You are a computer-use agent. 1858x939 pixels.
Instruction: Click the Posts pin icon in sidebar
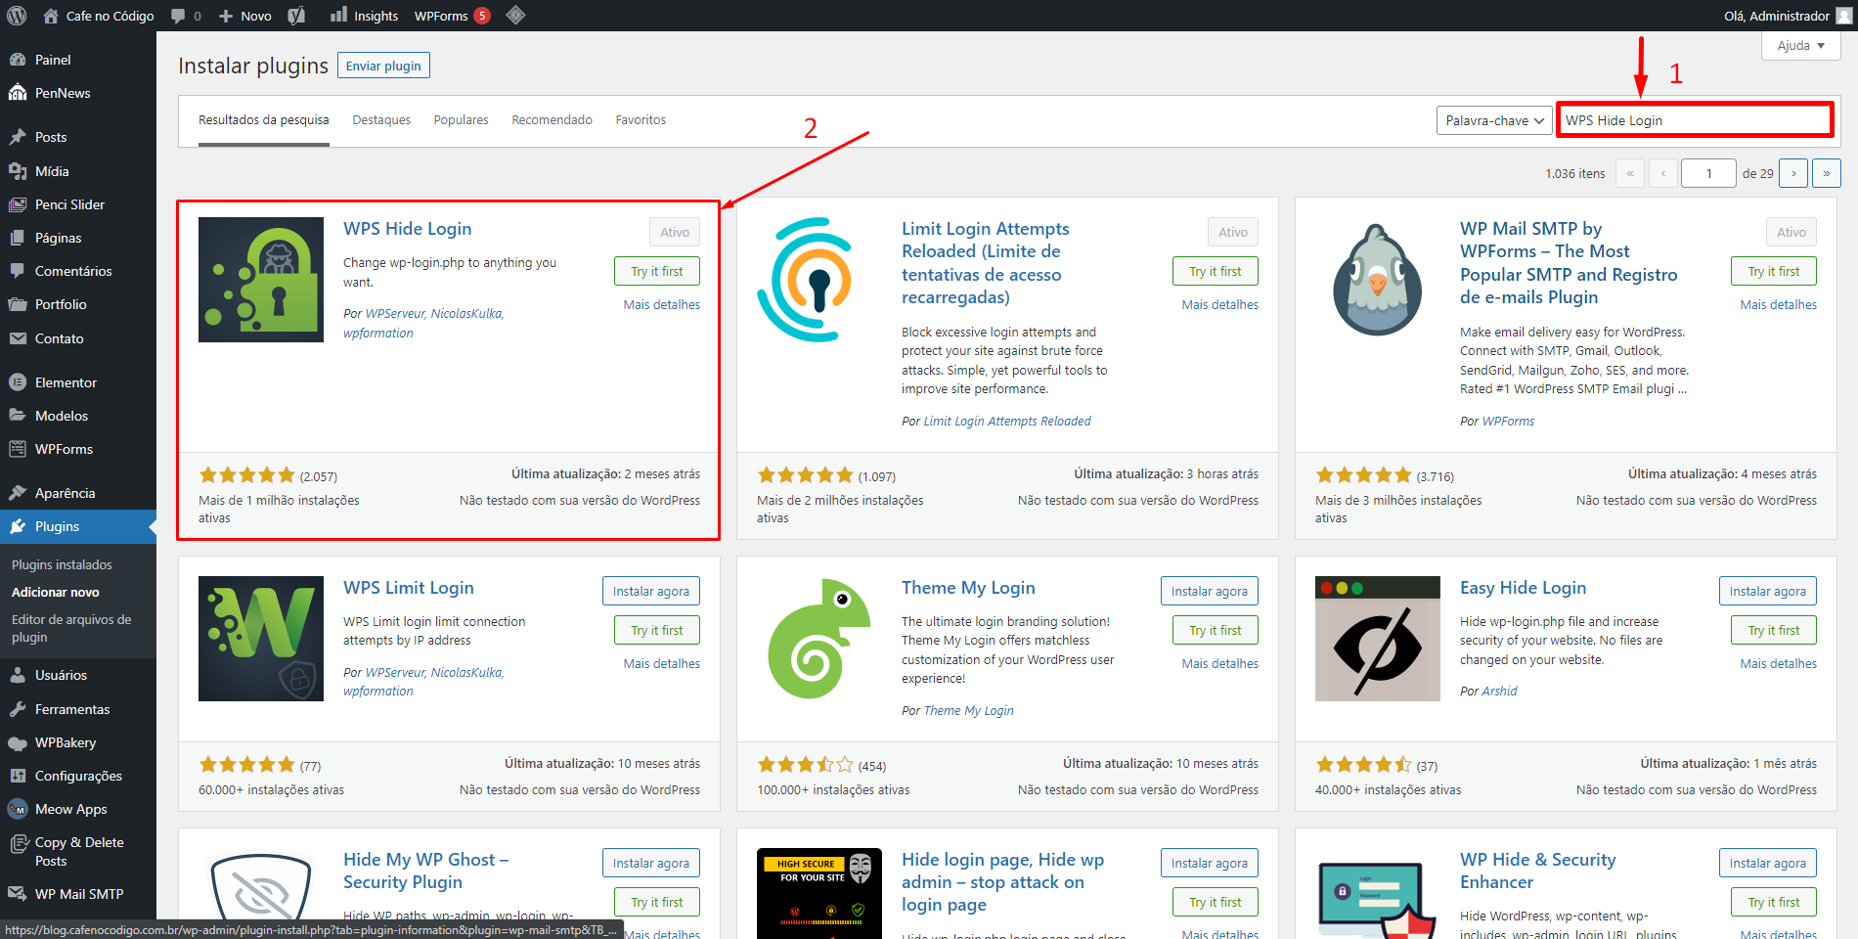tap(18, 137)
